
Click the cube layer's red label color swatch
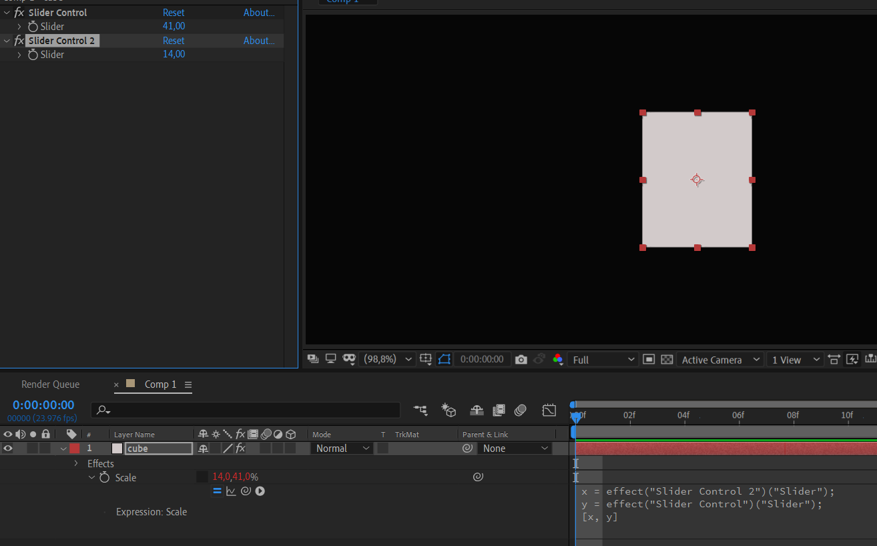pos(74,448)
